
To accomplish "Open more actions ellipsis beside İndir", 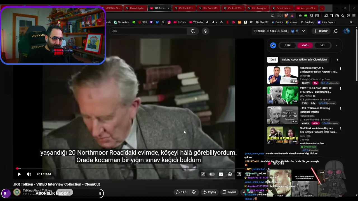I will click(261, 192).
